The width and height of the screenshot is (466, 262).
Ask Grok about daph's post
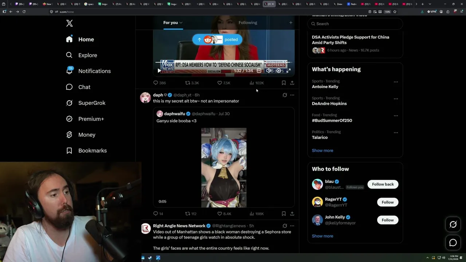285,95
